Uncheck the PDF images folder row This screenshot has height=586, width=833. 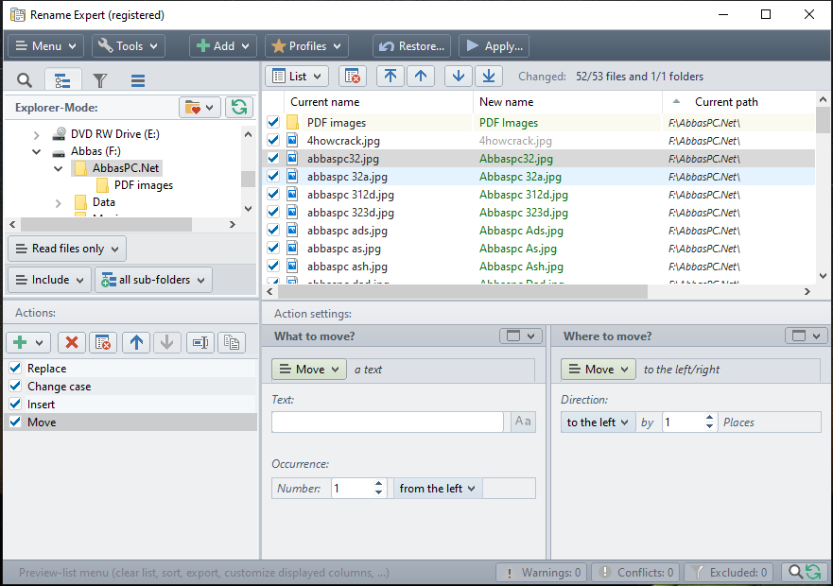pos(273,122)
